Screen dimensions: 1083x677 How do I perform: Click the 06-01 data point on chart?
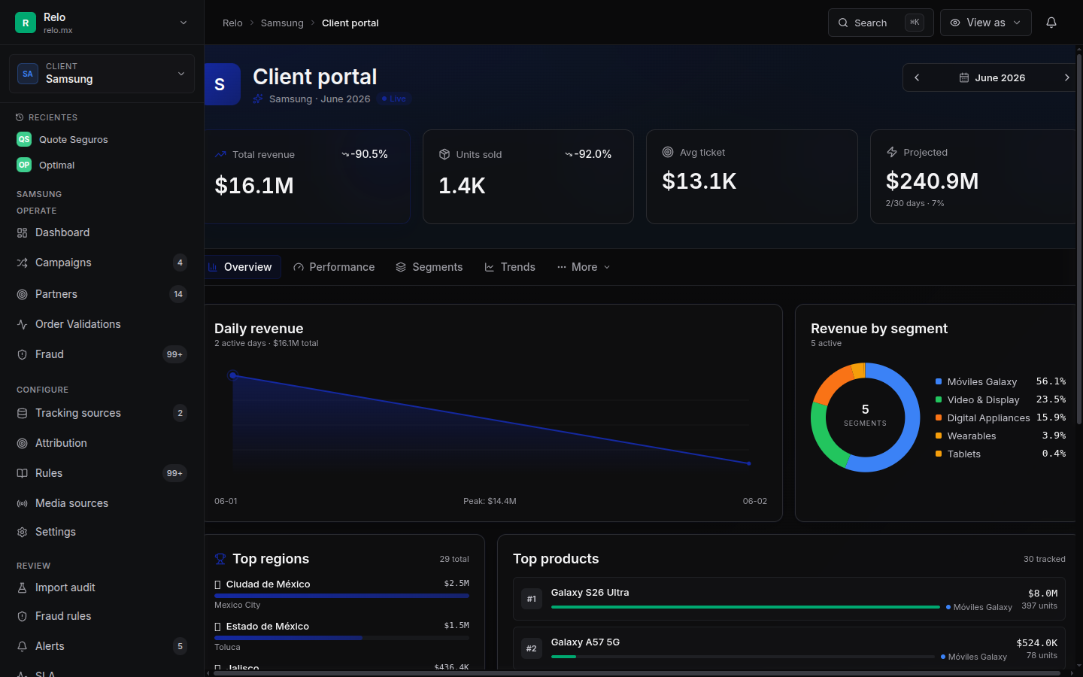pyautogui.click(x=232, y=375)
